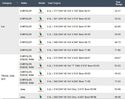Image resolution: width=125 pixels, height=99 pixels.
Task: Click the Model column header
Action: [42, 3]
